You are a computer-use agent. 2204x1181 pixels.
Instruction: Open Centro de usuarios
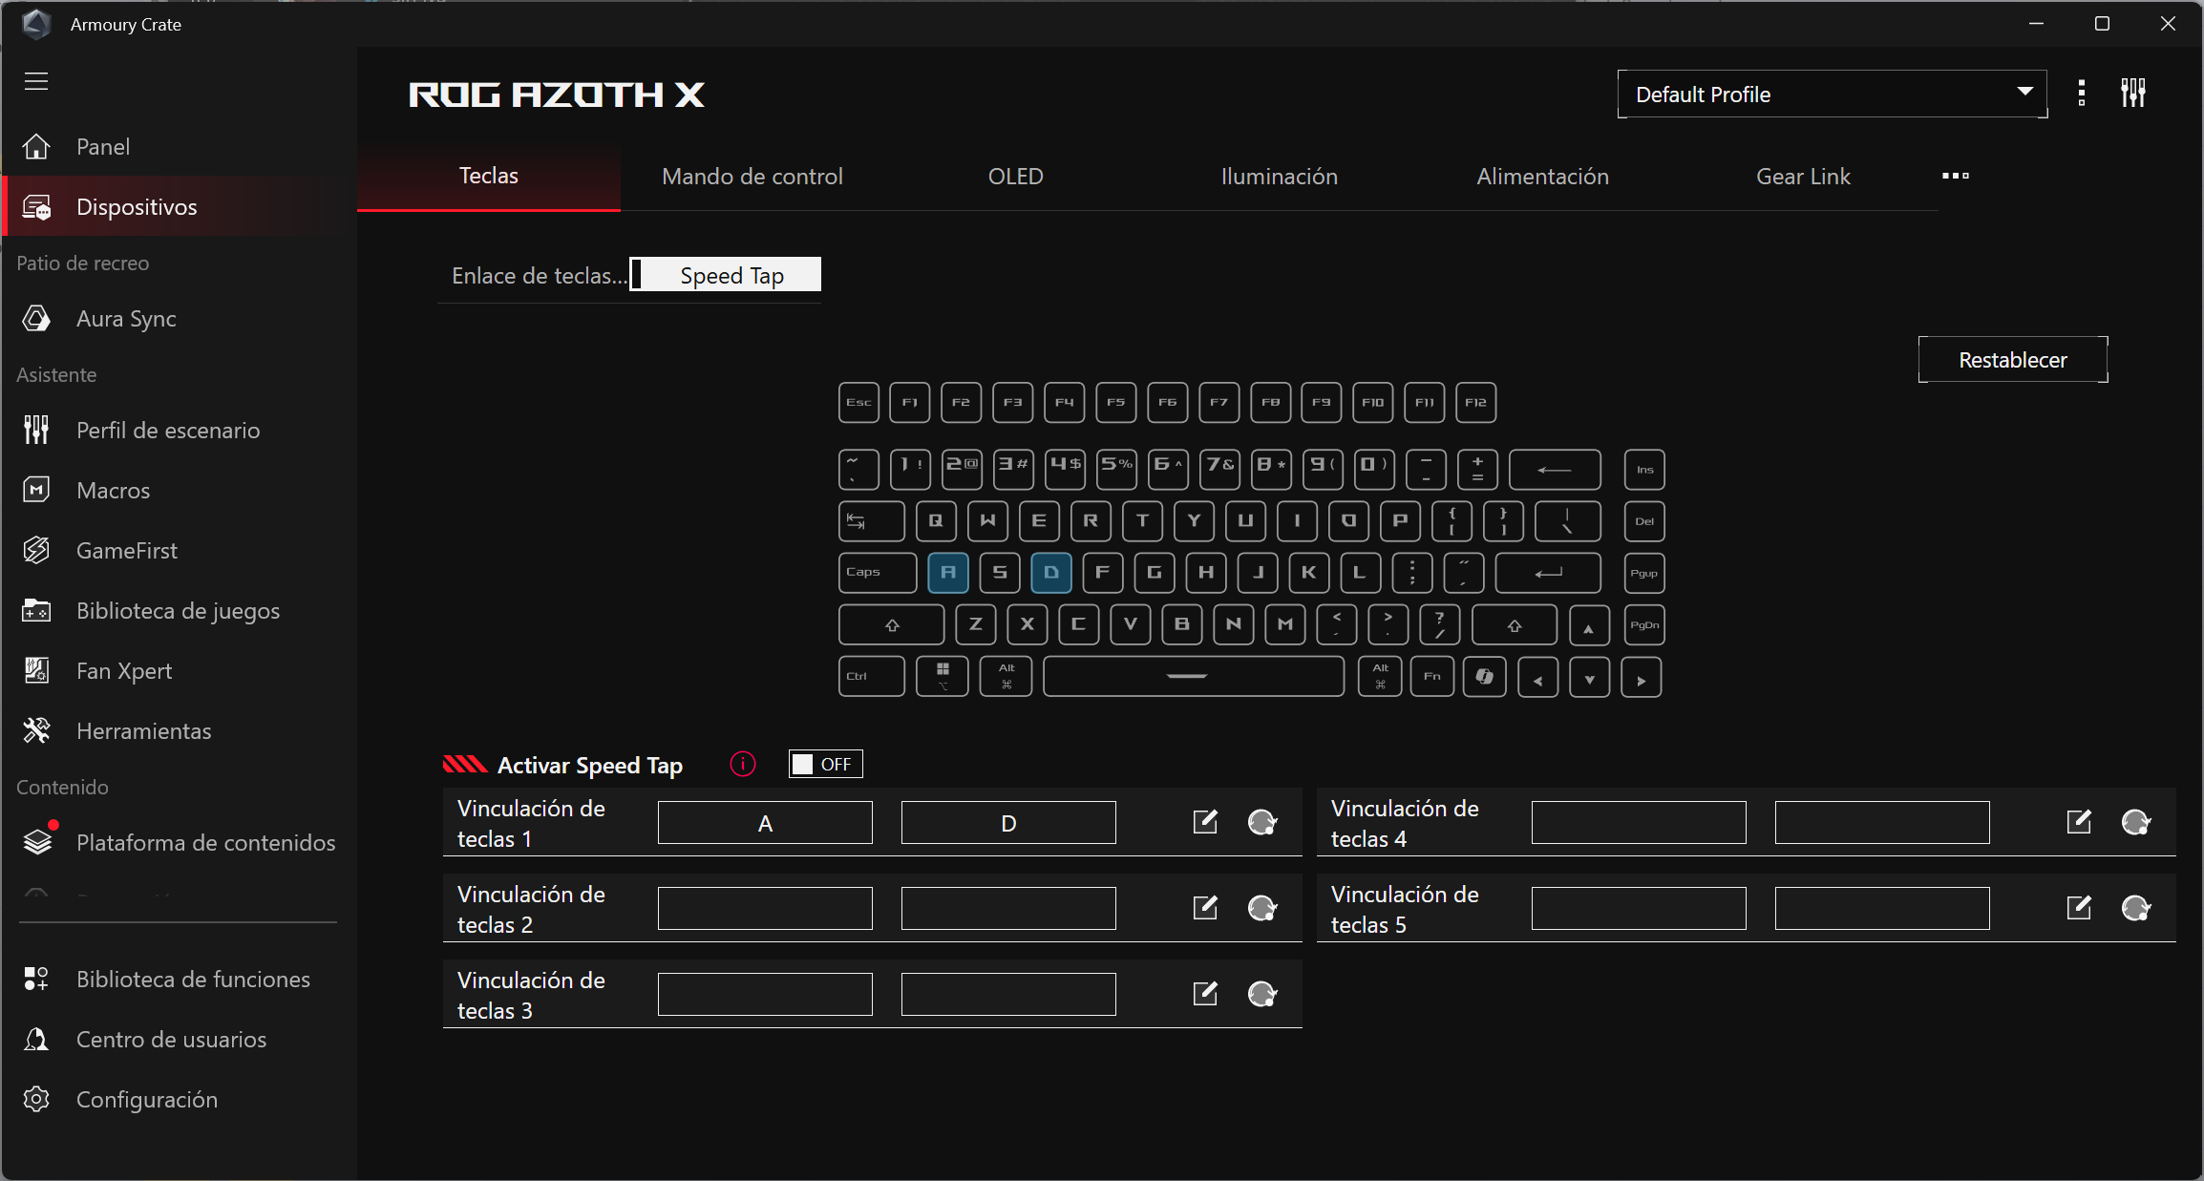(x=179, y=1039)
